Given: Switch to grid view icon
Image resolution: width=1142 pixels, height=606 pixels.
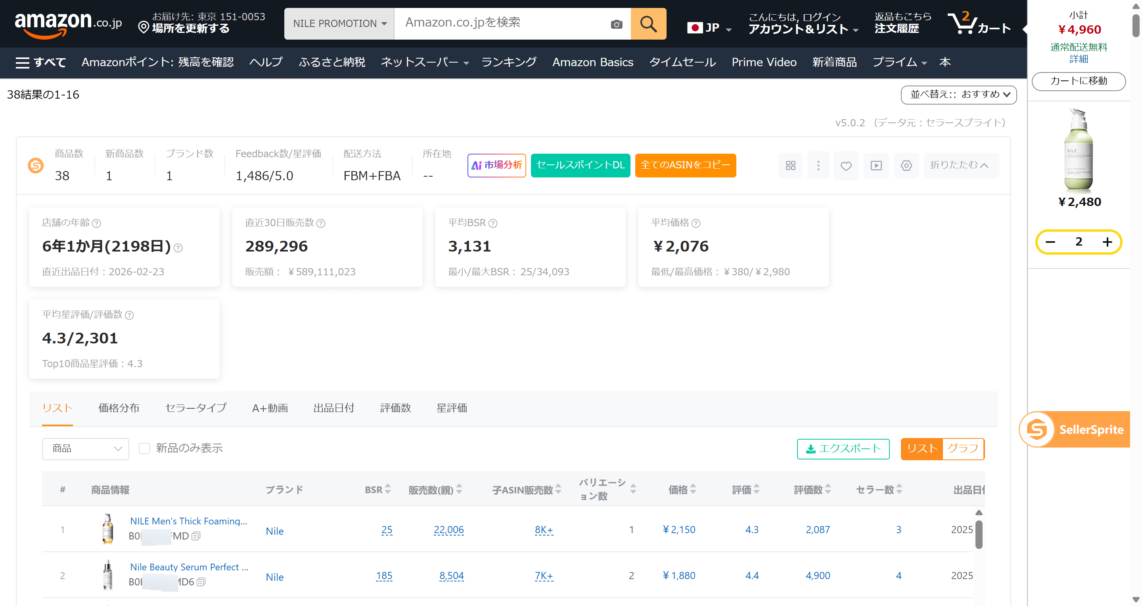Looking at the screenshot, I should (x=790, y=166).
